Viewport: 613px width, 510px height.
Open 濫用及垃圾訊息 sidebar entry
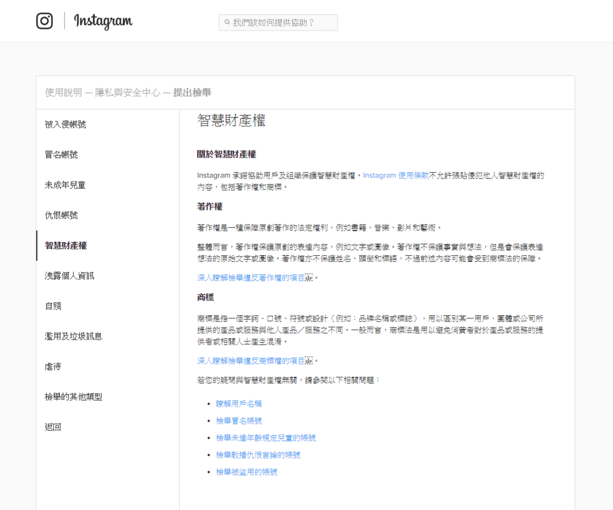click(74, 336)
